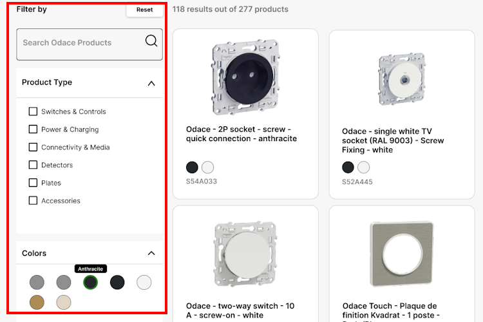483x322 pixels.
Task: Enable the Power & Charging filter
Action: tap(33, 129)
